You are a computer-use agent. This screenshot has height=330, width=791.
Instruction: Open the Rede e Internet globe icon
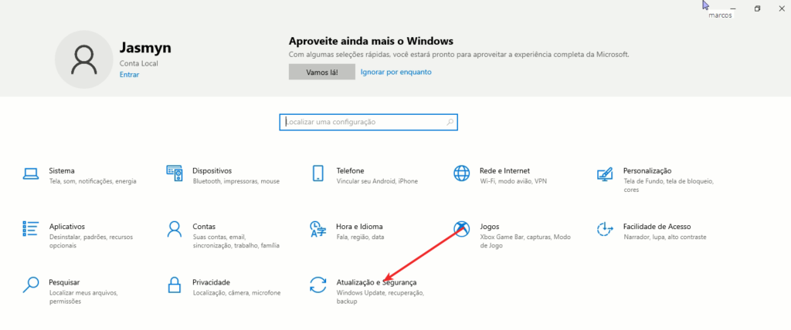coord(461,173)
